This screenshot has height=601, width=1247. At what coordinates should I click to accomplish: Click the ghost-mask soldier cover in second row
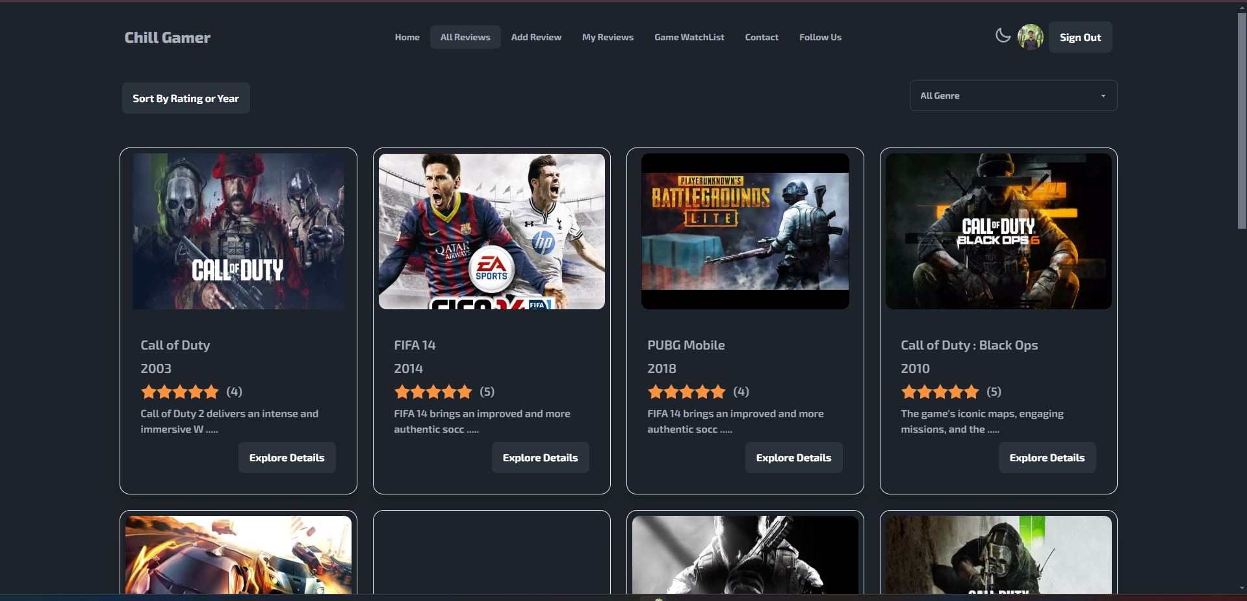[999, 555]
